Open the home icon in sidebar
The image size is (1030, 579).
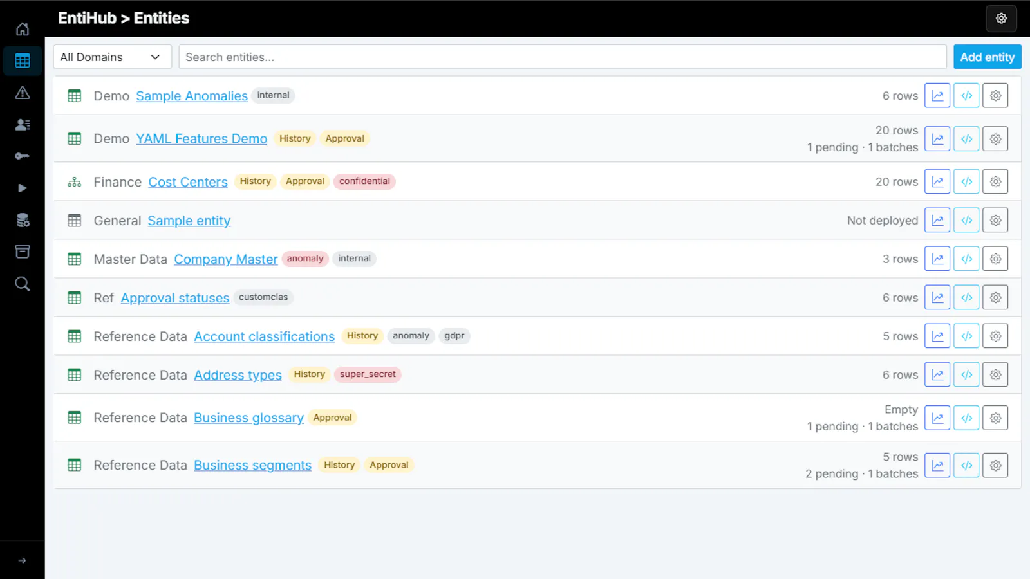pos(23,29)
